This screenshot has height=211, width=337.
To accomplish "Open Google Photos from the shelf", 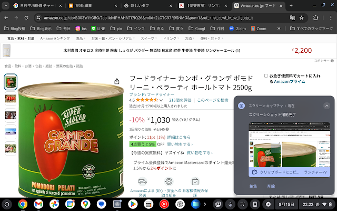I will [54, 204].
